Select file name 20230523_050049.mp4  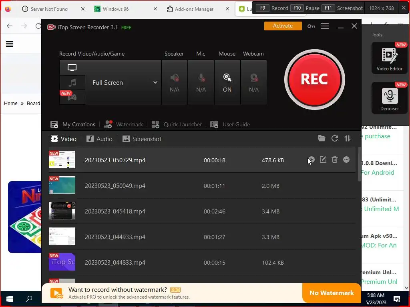pyautogui.click(x=115, y=186)
